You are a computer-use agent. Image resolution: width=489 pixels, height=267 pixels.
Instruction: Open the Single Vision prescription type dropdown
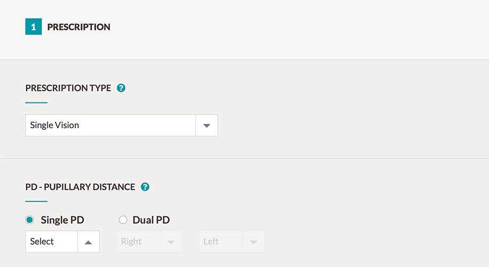click(x=122, y=125)
